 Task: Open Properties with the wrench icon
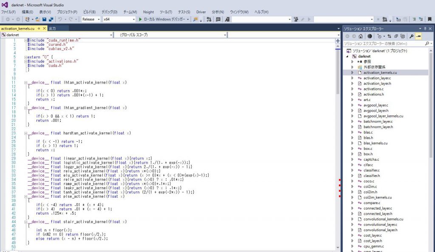point(412,36)
